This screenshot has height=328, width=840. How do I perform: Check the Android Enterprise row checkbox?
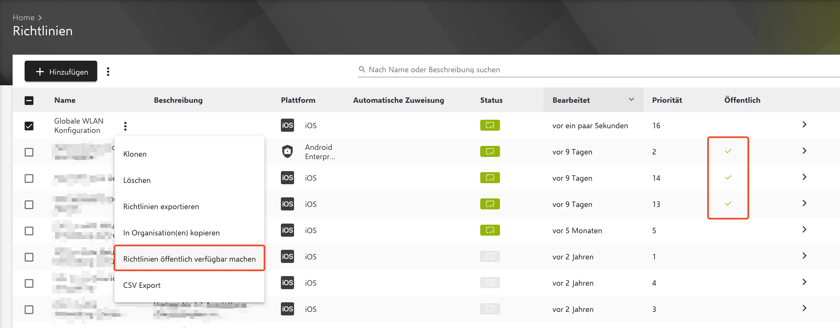coord(29,152)
